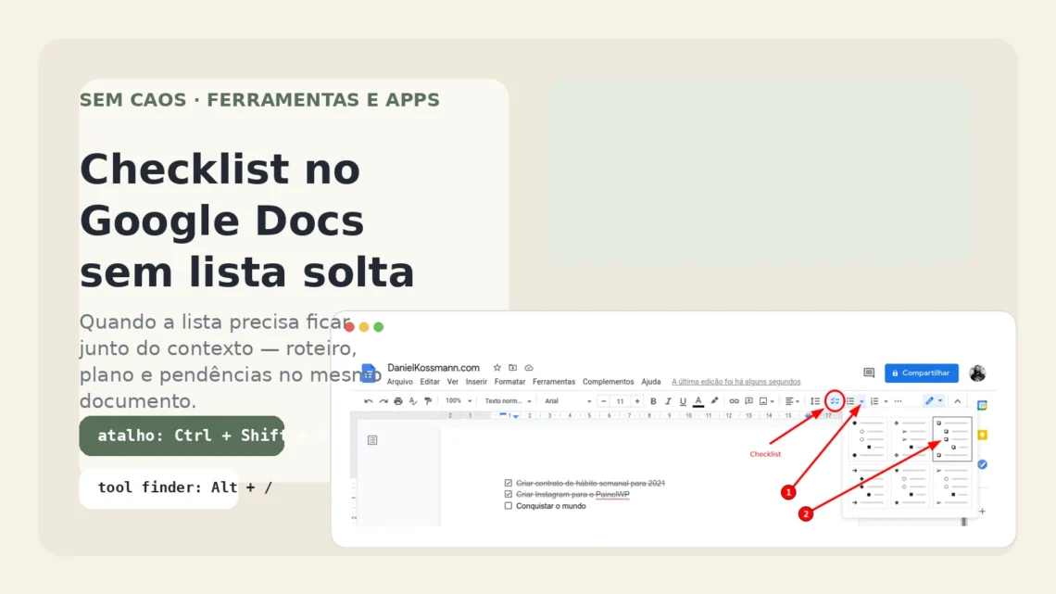Expand the image insert dropdown arrow
Screen dimensions: 1056x594
772,402
